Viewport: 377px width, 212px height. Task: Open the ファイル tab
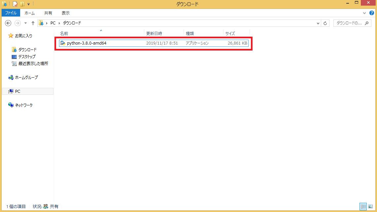click(11, 13)
